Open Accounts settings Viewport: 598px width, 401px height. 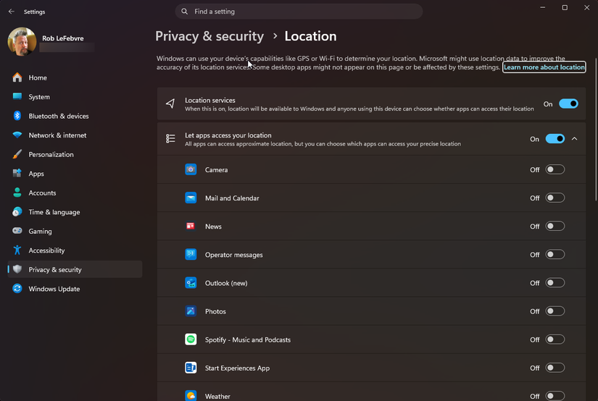pyautogui.click(x=75, y=193)
